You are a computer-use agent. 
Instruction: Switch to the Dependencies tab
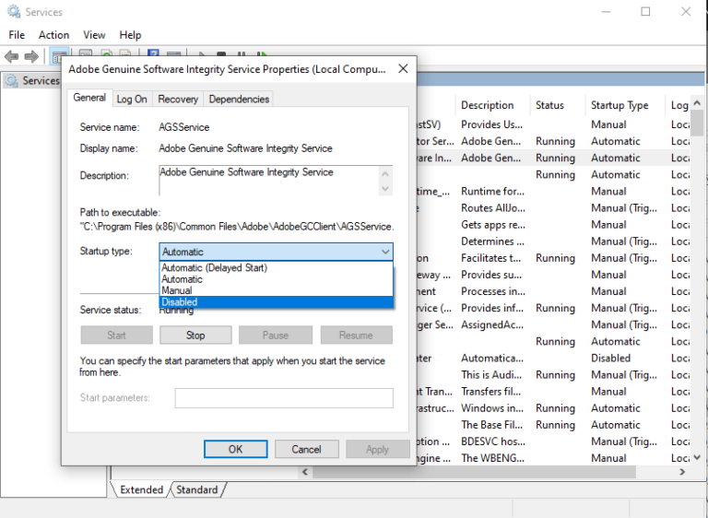[x=239, y=99]
